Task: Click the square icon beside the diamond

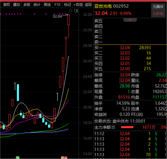Action: [75, 11]
